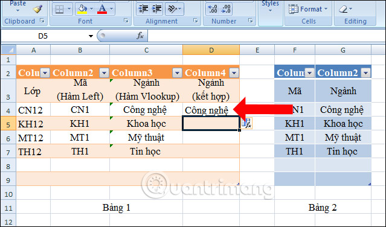Click cell TH1 in column F
Image resolution: width=386 pixels, height=227 pixels.
[295, 152]
